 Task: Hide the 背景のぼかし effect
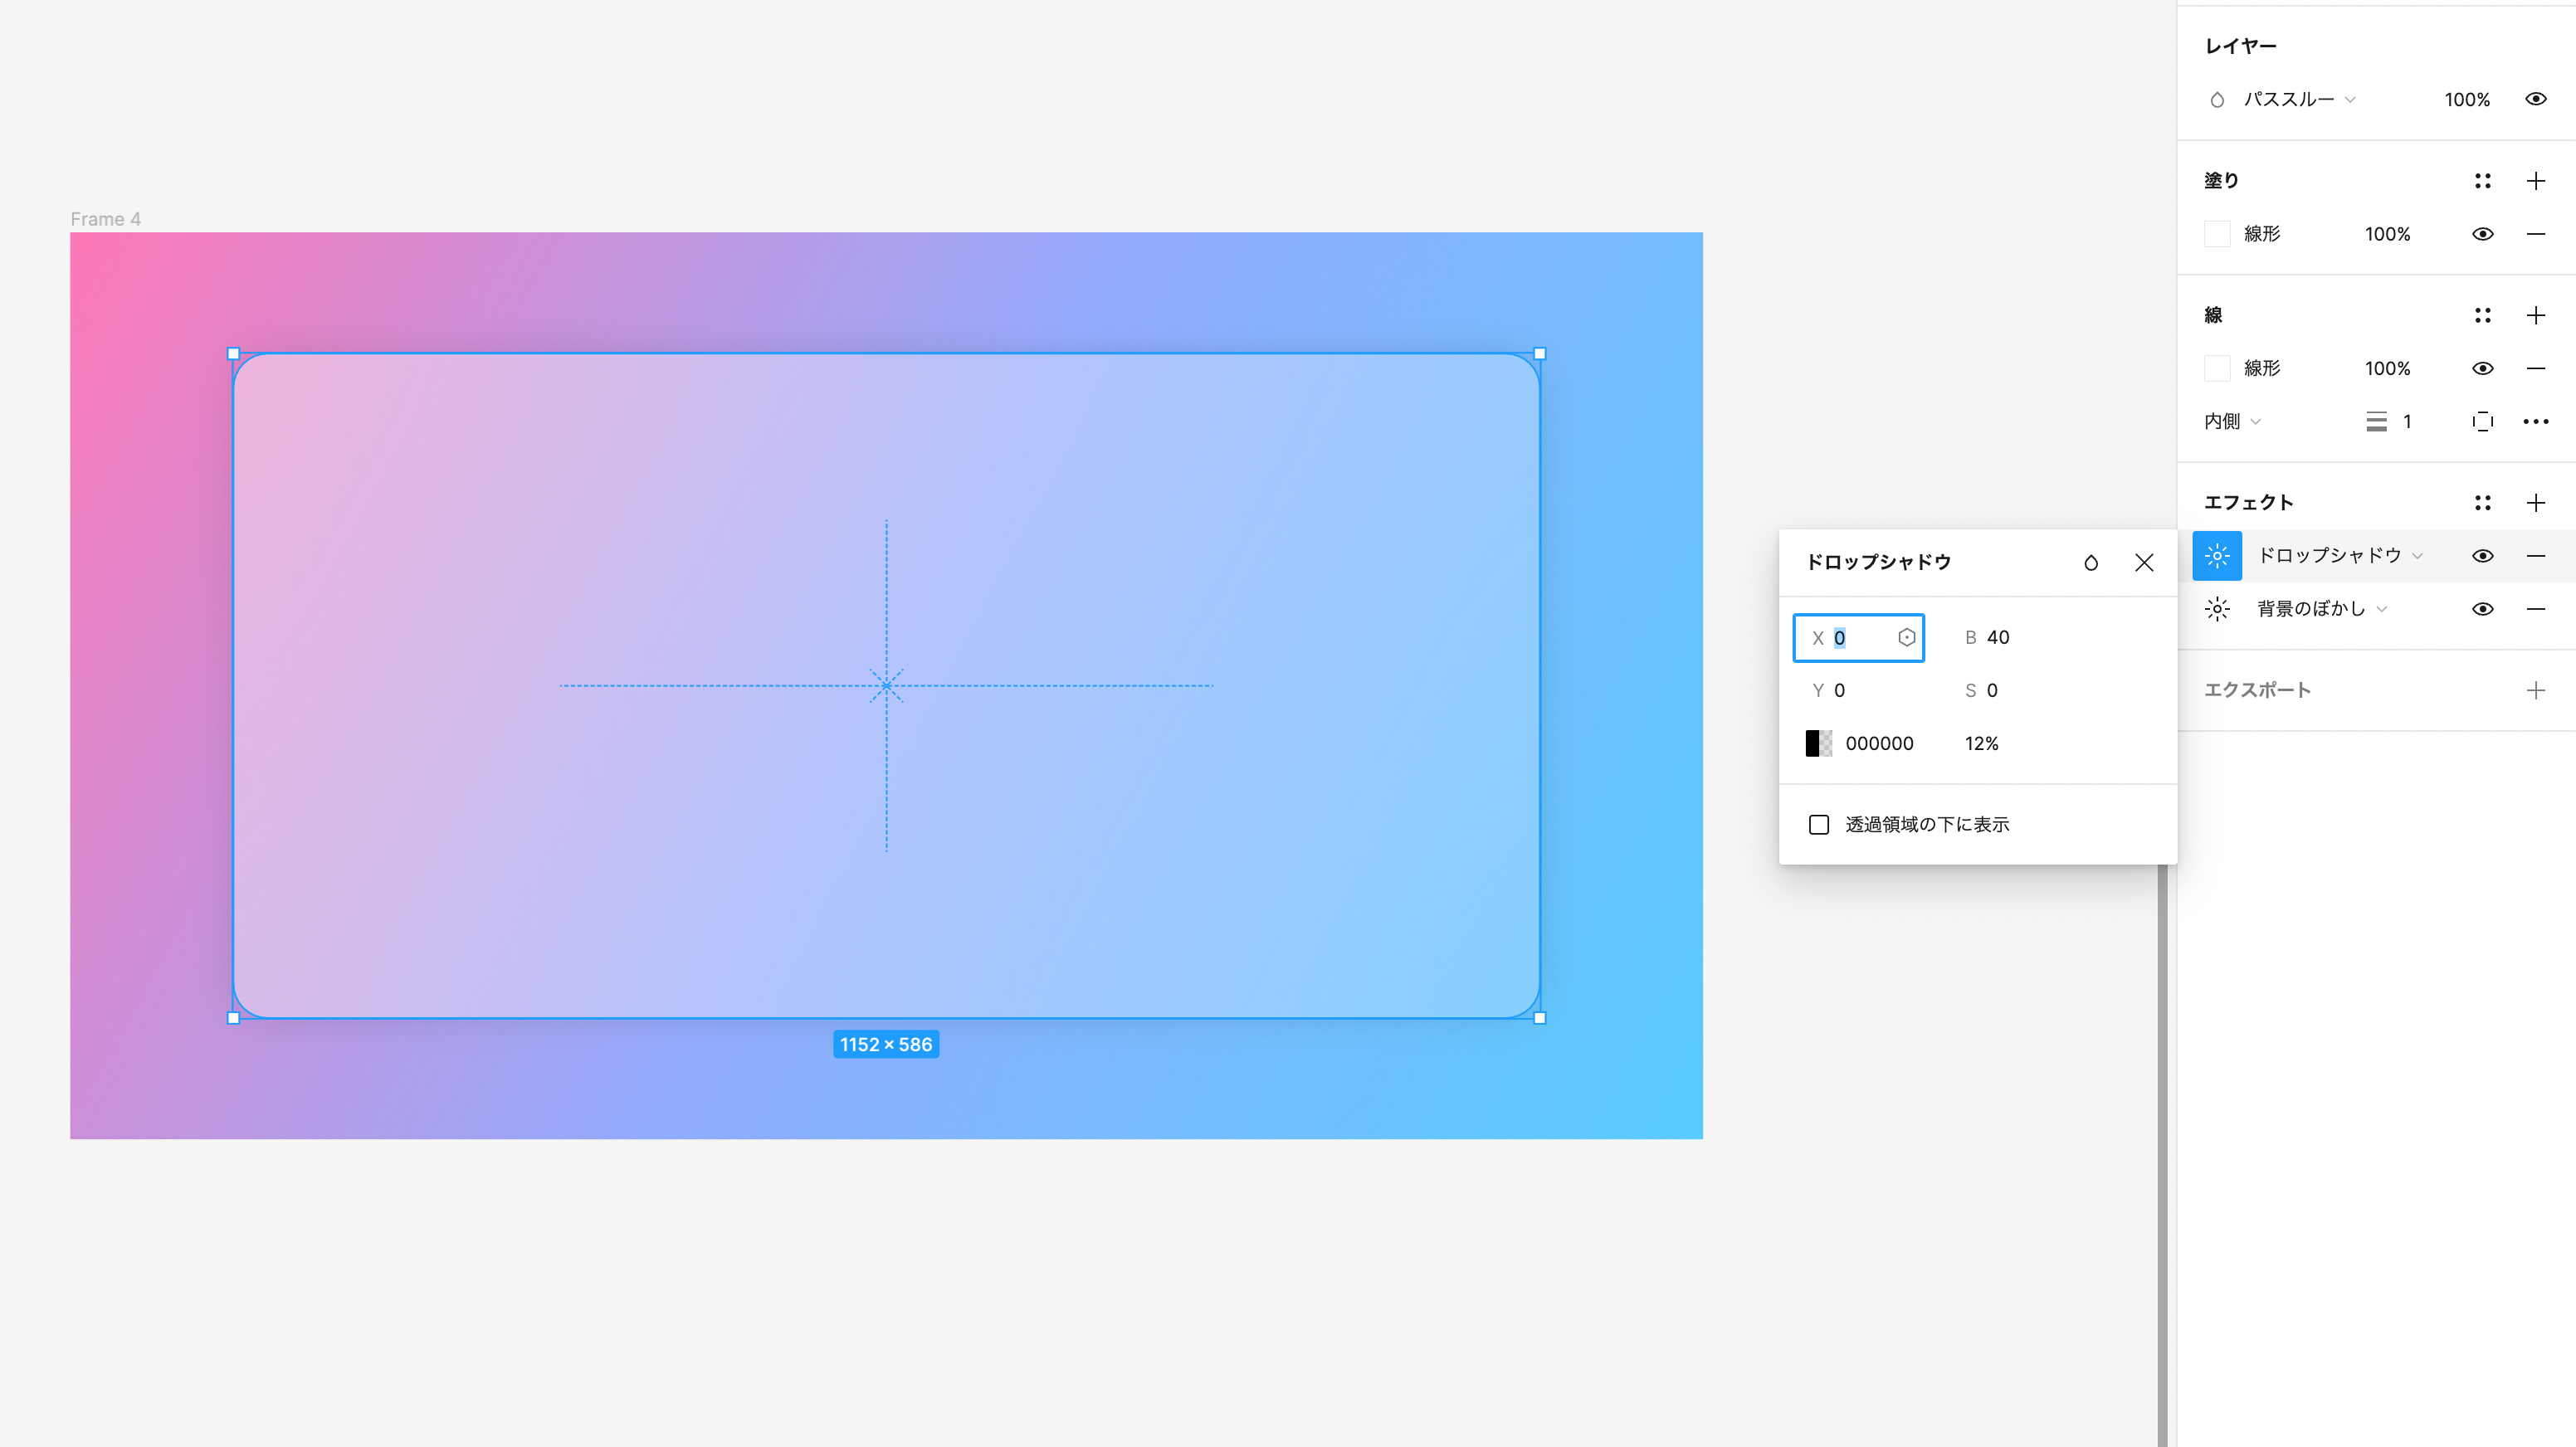point(2482,609)
